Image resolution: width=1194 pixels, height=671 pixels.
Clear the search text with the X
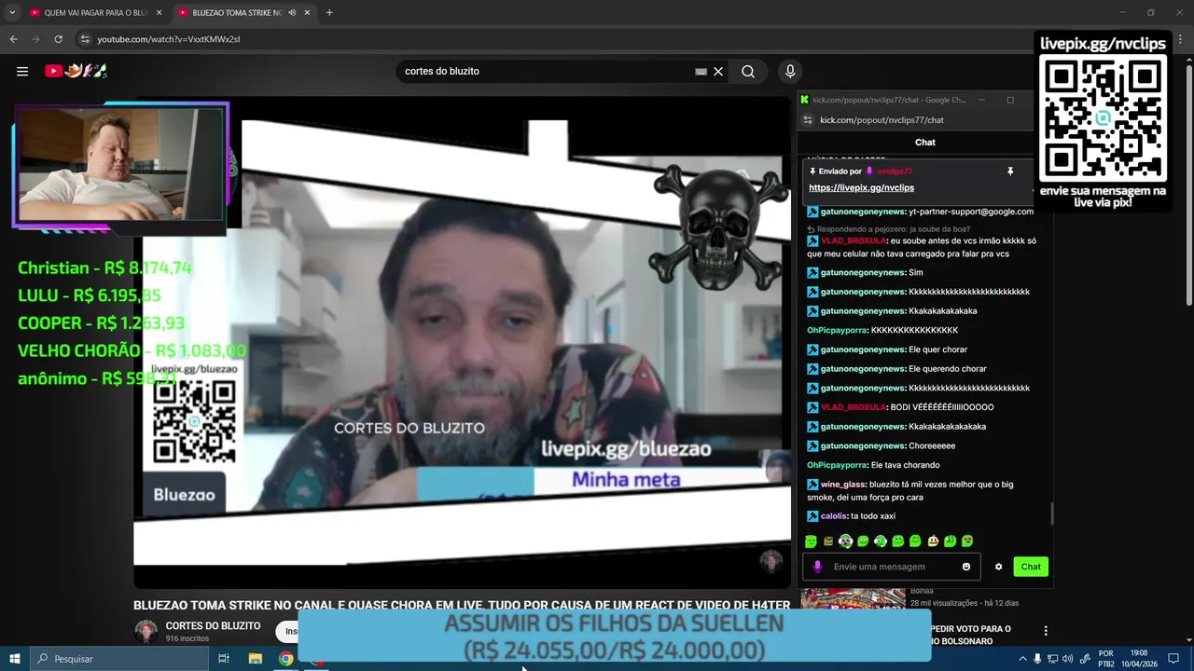pos(718,71)
